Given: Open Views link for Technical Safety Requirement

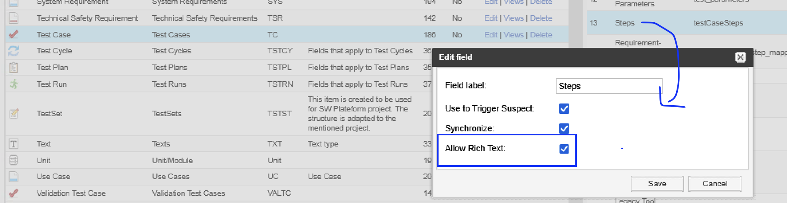Looking at the screenshot, I should click(x=514, y=18).
